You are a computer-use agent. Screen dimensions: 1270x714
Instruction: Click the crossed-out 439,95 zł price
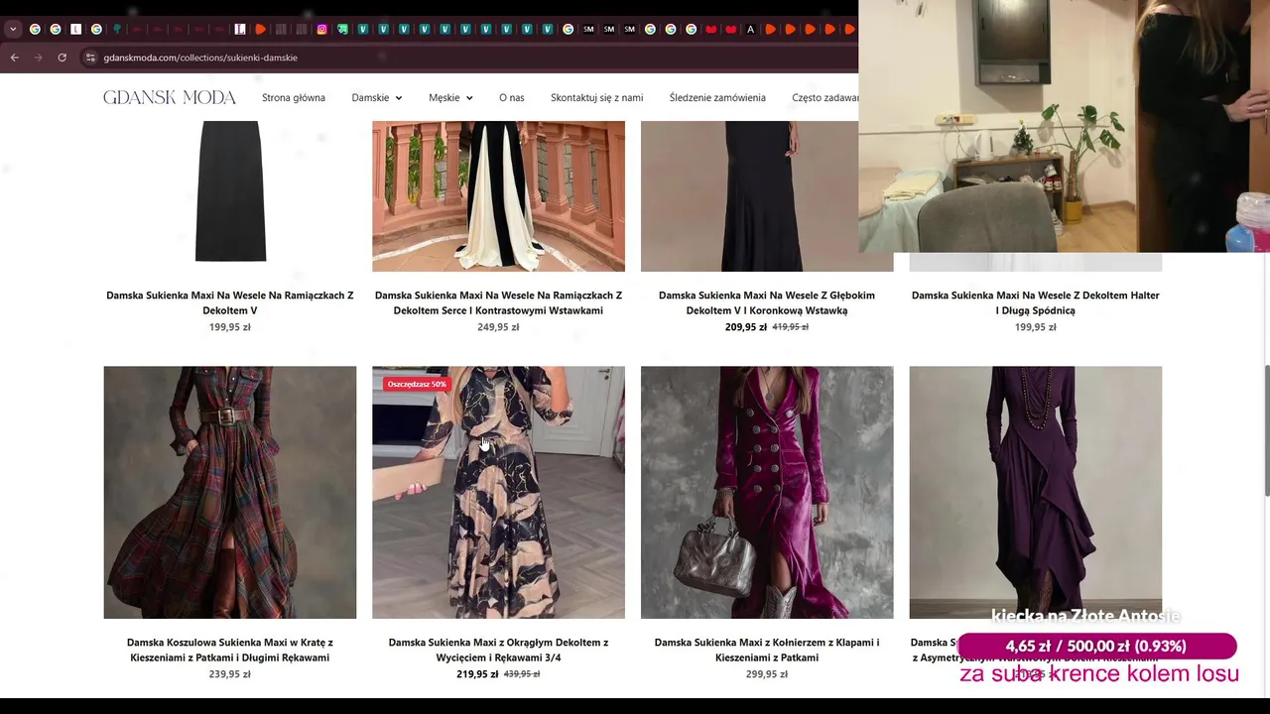click(x=522, y=674)
